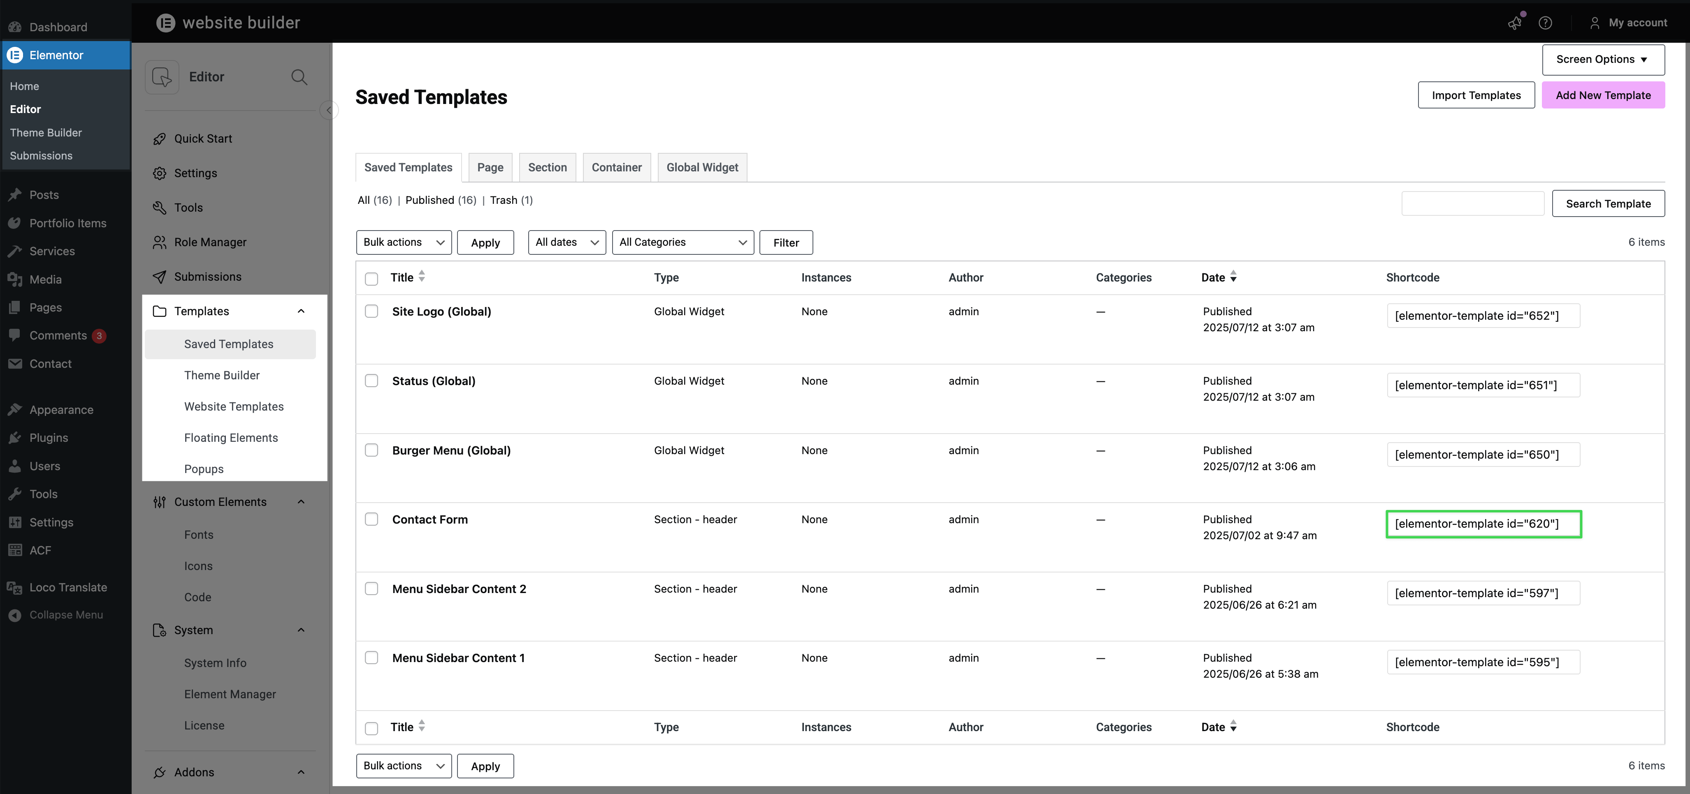This screenshot has width=1690, height=794.
Task: Collapse the Editor sidebar panel arrow
Action: pyautogui.click(x=329, y=110)
